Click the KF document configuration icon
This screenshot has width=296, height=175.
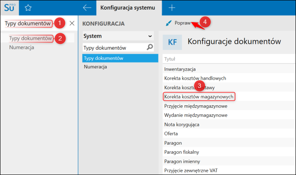(x=171, y=42)
